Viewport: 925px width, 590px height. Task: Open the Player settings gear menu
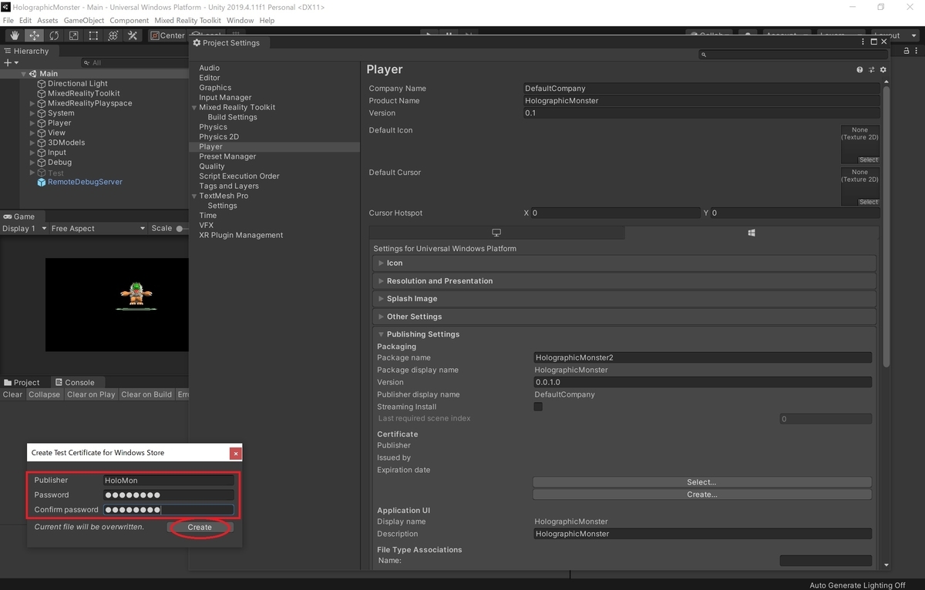click(x=883, y=69)
